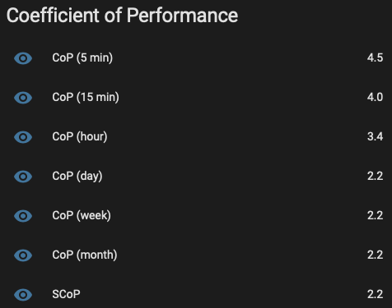Click the 4.5 value for CoP (5 min)
The image size is (392, 308).
[375, 57]
